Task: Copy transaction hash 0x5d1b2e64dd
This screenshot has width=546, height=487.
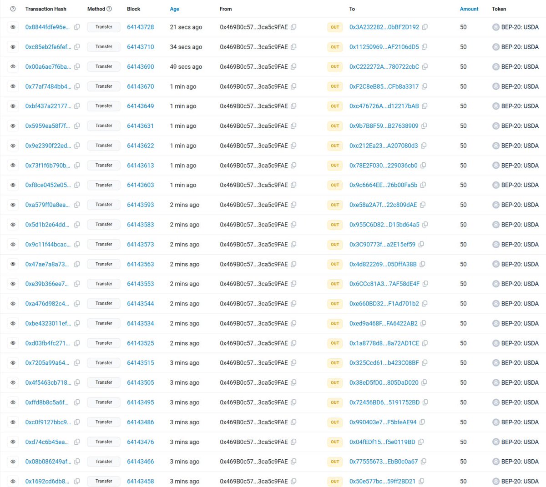Action: (x=77, y=225)
